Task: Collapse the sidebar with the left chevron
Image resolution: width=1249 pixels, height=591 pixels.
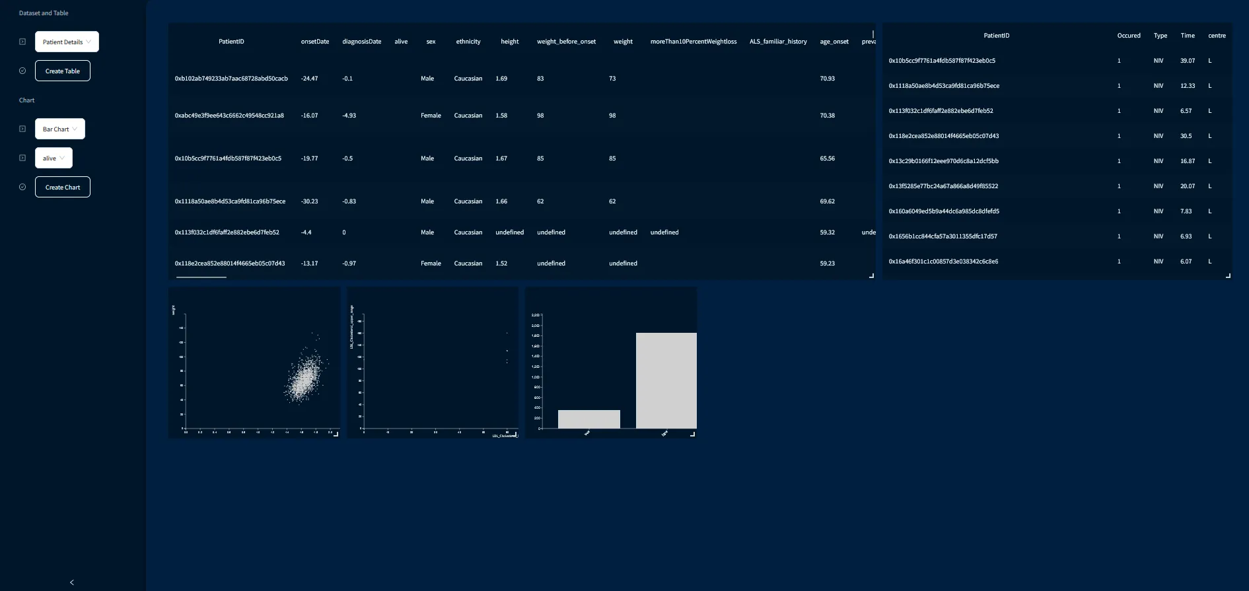Action: click(x=72, y=582)
